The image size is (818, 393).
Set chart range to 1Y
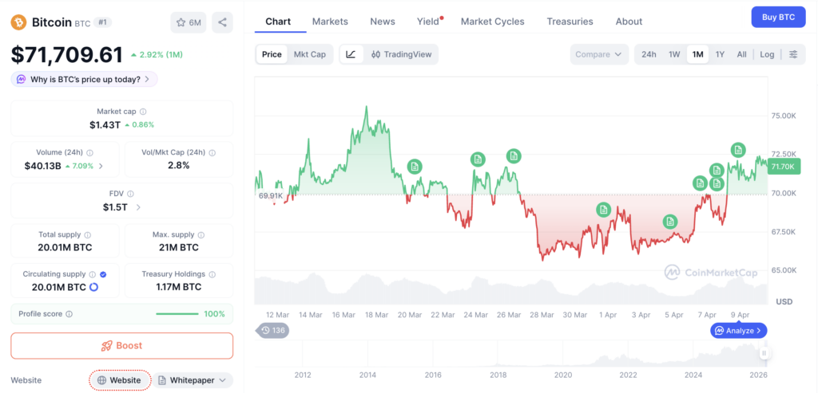click(x=720, y=54)
